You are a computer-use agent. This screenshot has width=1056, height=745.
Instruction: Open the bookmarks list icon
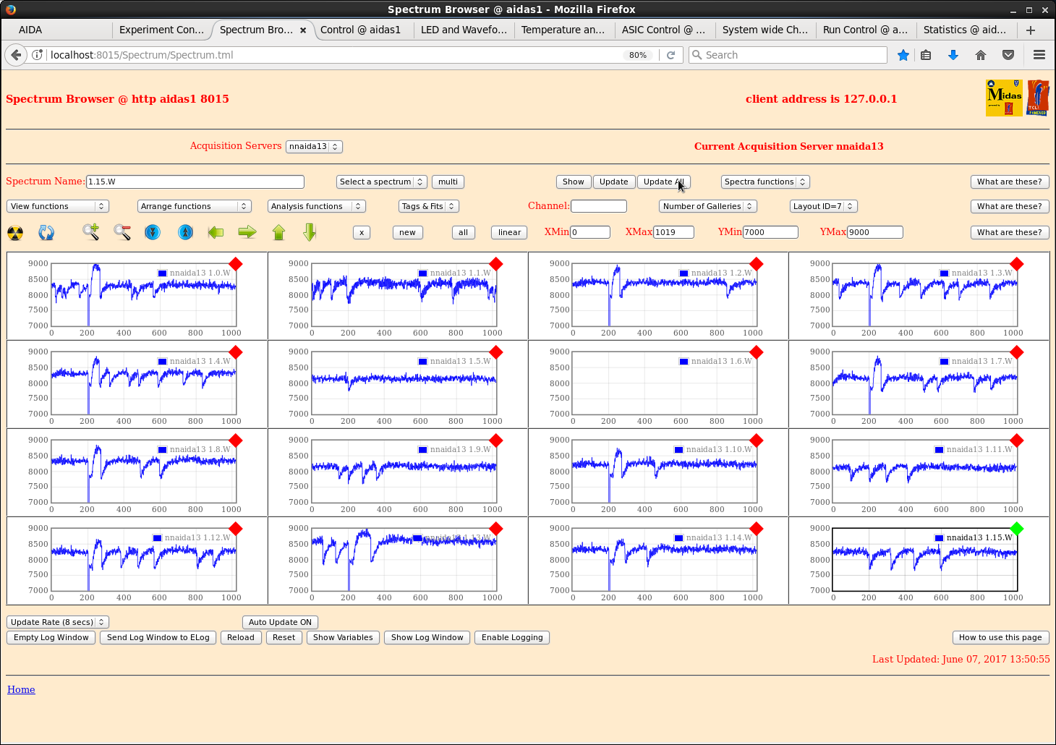click(926, 55)
